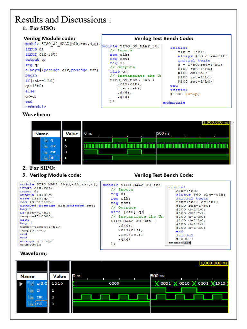Image resolution: width=247 pixels, height=329 pixels.
Task: Click the 500 ns time marker in SIPO waveform
Action: (158, 275)
